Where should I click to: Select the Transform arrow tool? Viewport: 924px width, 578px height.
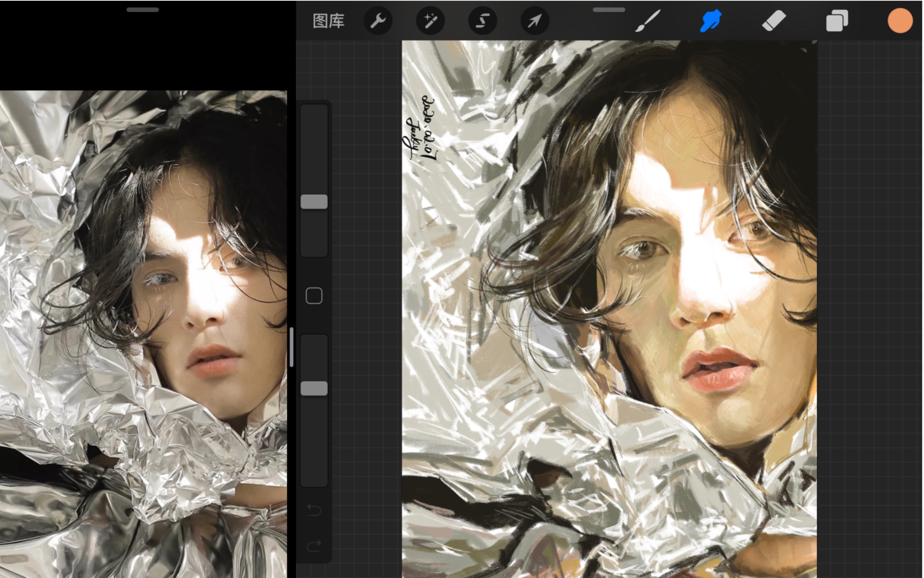coord(535,21)
